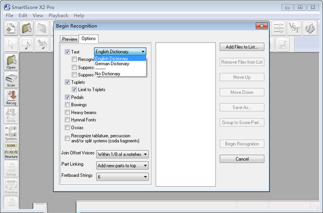Open the Edit menu

point(23,16)
